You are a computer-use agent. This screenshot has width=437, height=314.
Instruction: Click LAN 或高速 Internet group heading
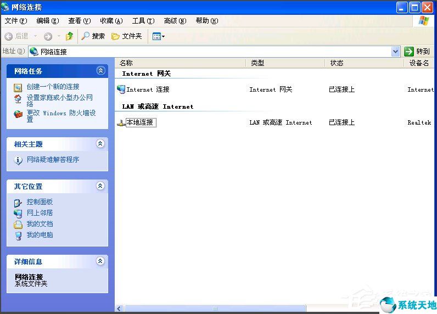click(158, 106)
